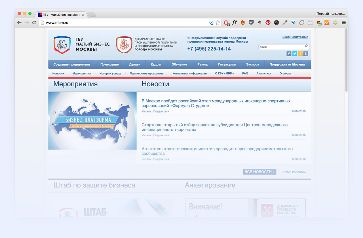Click the search magnifier in the поиск field

[306, 46]
